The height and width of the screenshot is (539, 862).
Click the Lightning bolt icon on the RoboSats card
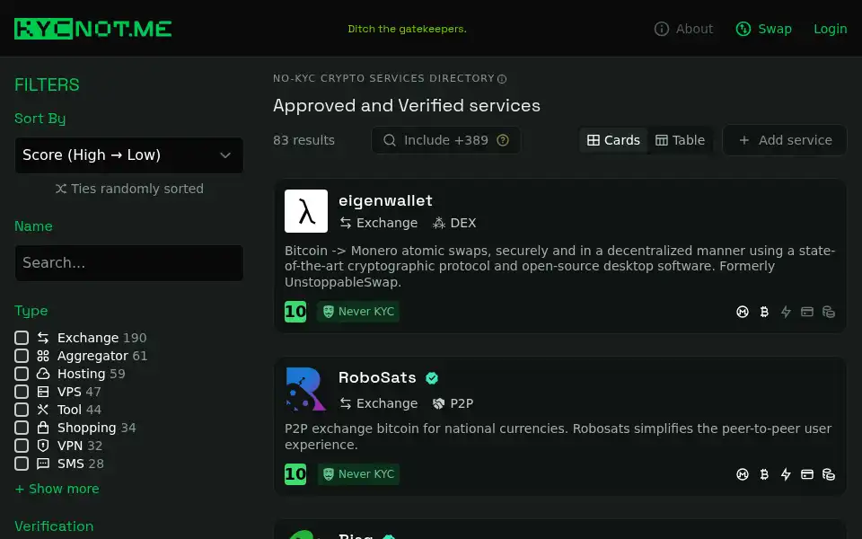tap(786, 474)
